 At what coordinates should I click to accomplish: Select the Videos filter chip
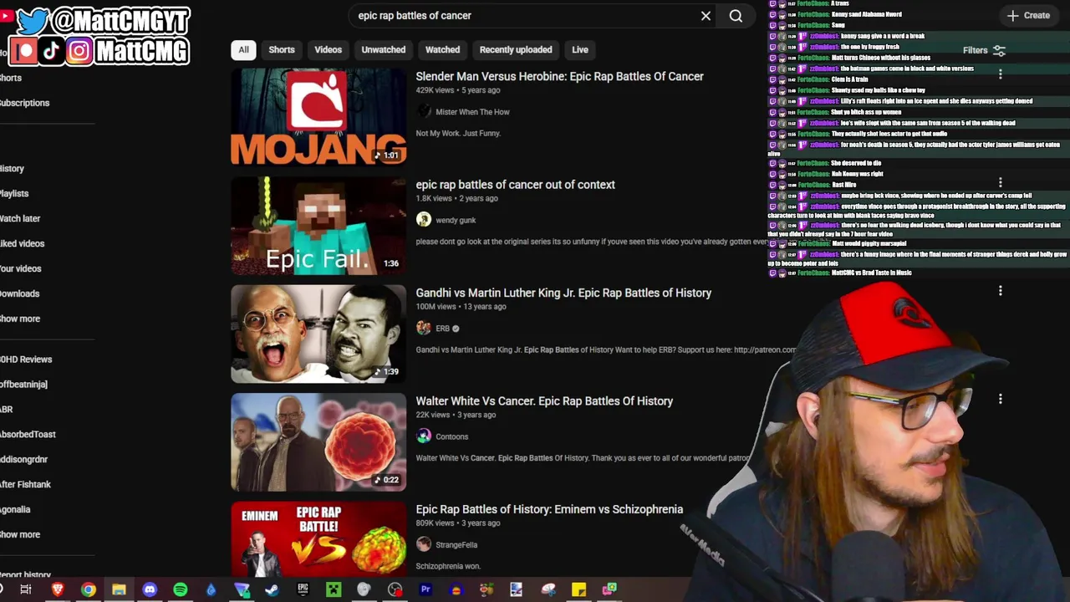[328, 49]
